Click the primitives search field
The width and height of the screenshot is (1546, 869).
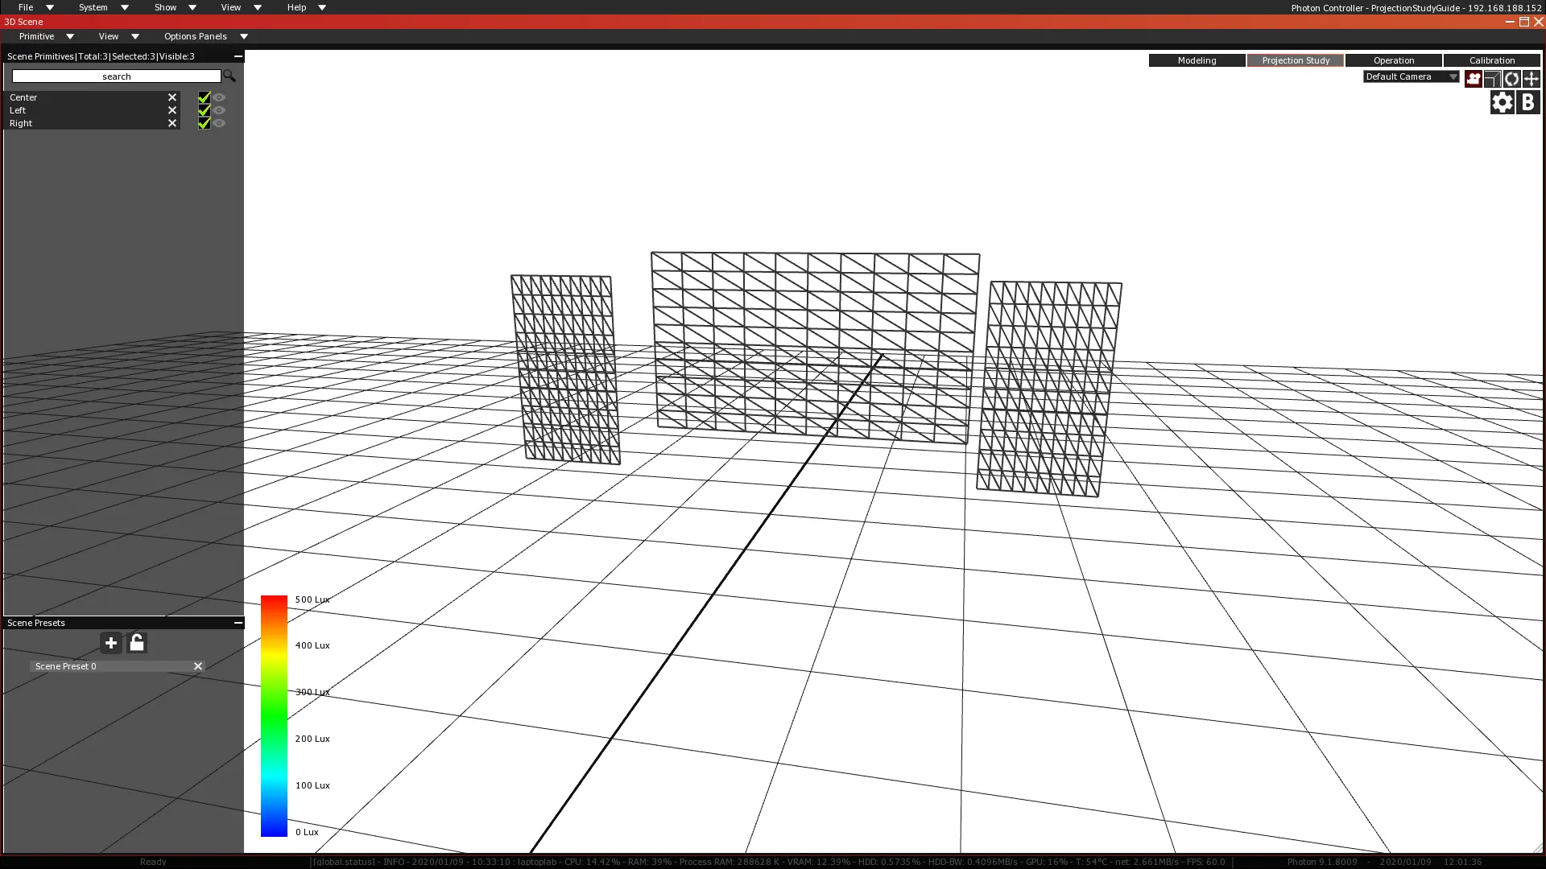click(116, 76)
